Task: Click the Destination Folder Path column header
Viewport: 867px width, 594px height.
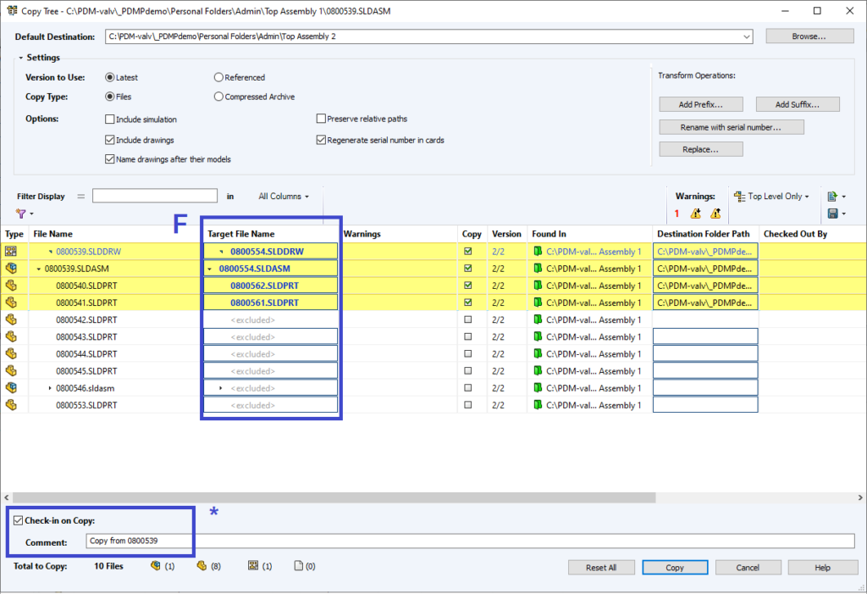Action: 703,234
